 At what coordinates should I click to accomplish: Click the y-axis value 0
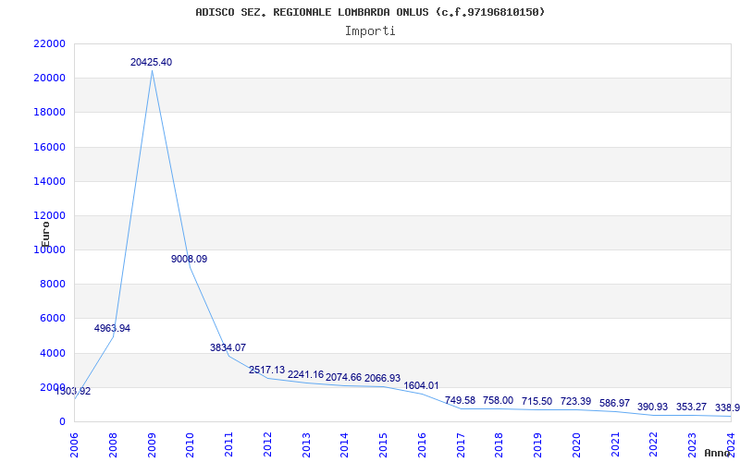click(62, 421)
